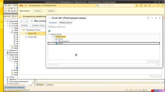Click the warning triangle icon

tap(20, 16)
